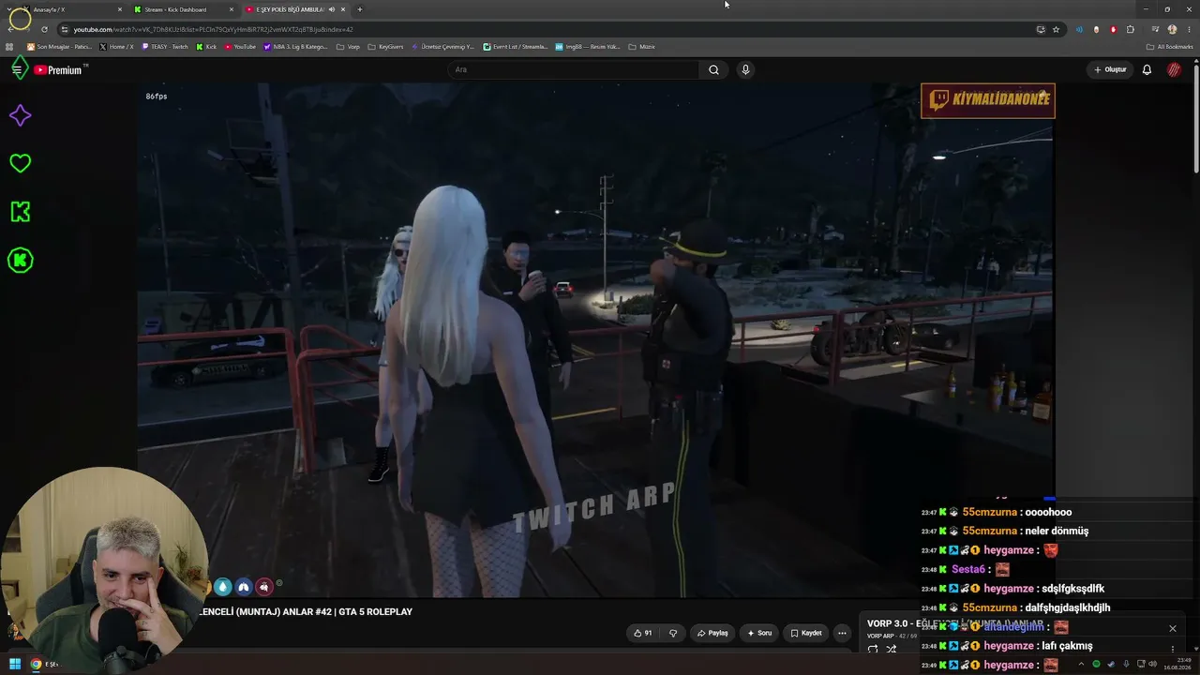This screenshot has width=1200, height=675.
Task: Share the video with Paylaş
Action: [712, 633]
